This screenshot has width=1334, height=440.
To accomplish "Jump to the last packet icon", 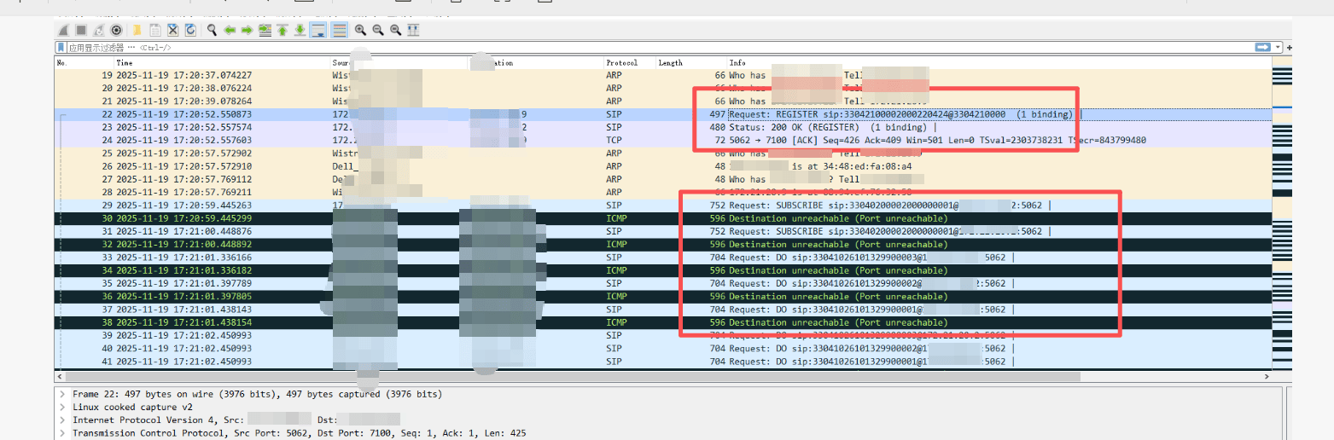I will click(x=300, y=30).
